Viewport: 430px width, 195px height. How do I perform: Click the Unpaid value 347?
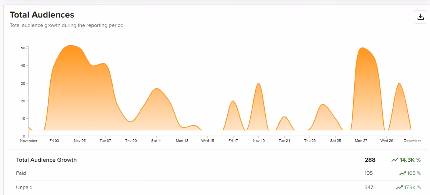point(369,187)
